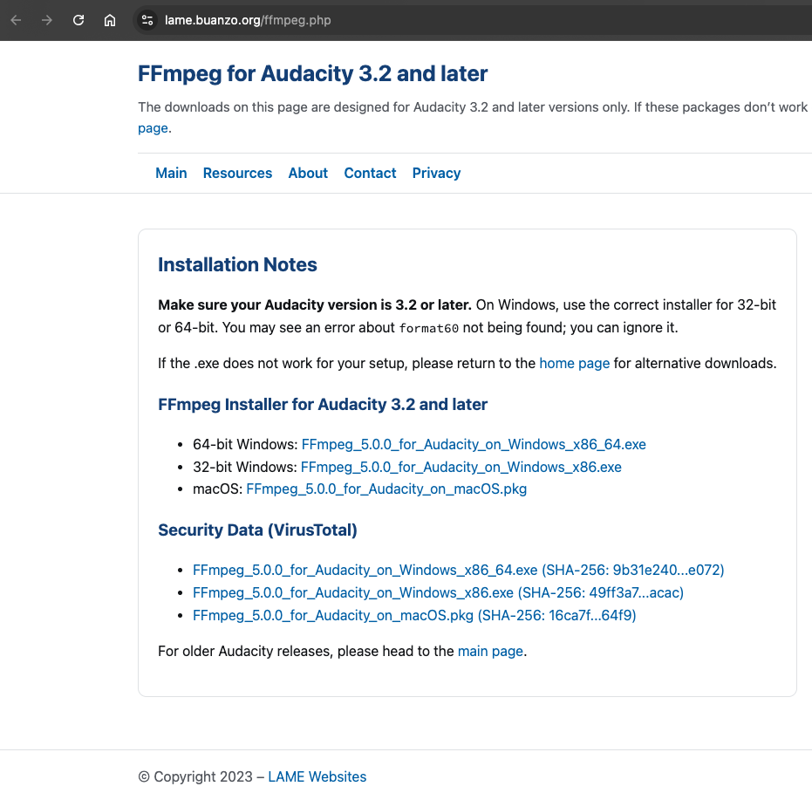Download the 32-bit Windows FFmpeg installer
The width and height of the screenshot is (812, 800).
coord(461,467)
